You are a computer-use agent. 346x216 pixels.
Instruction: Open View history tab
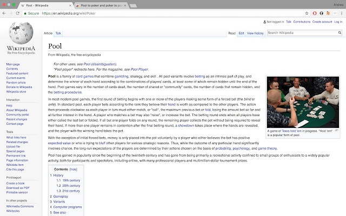tap(255, 33)
